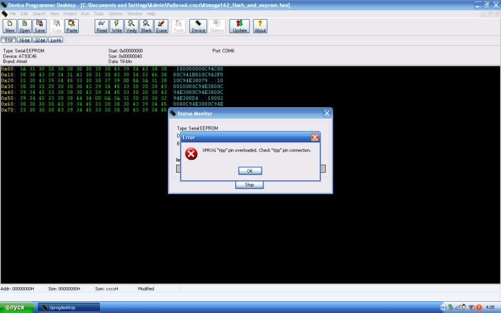501x313 pixels.
Task: Click the 'Port: COM6' info text
Action: tap(223, 51)
